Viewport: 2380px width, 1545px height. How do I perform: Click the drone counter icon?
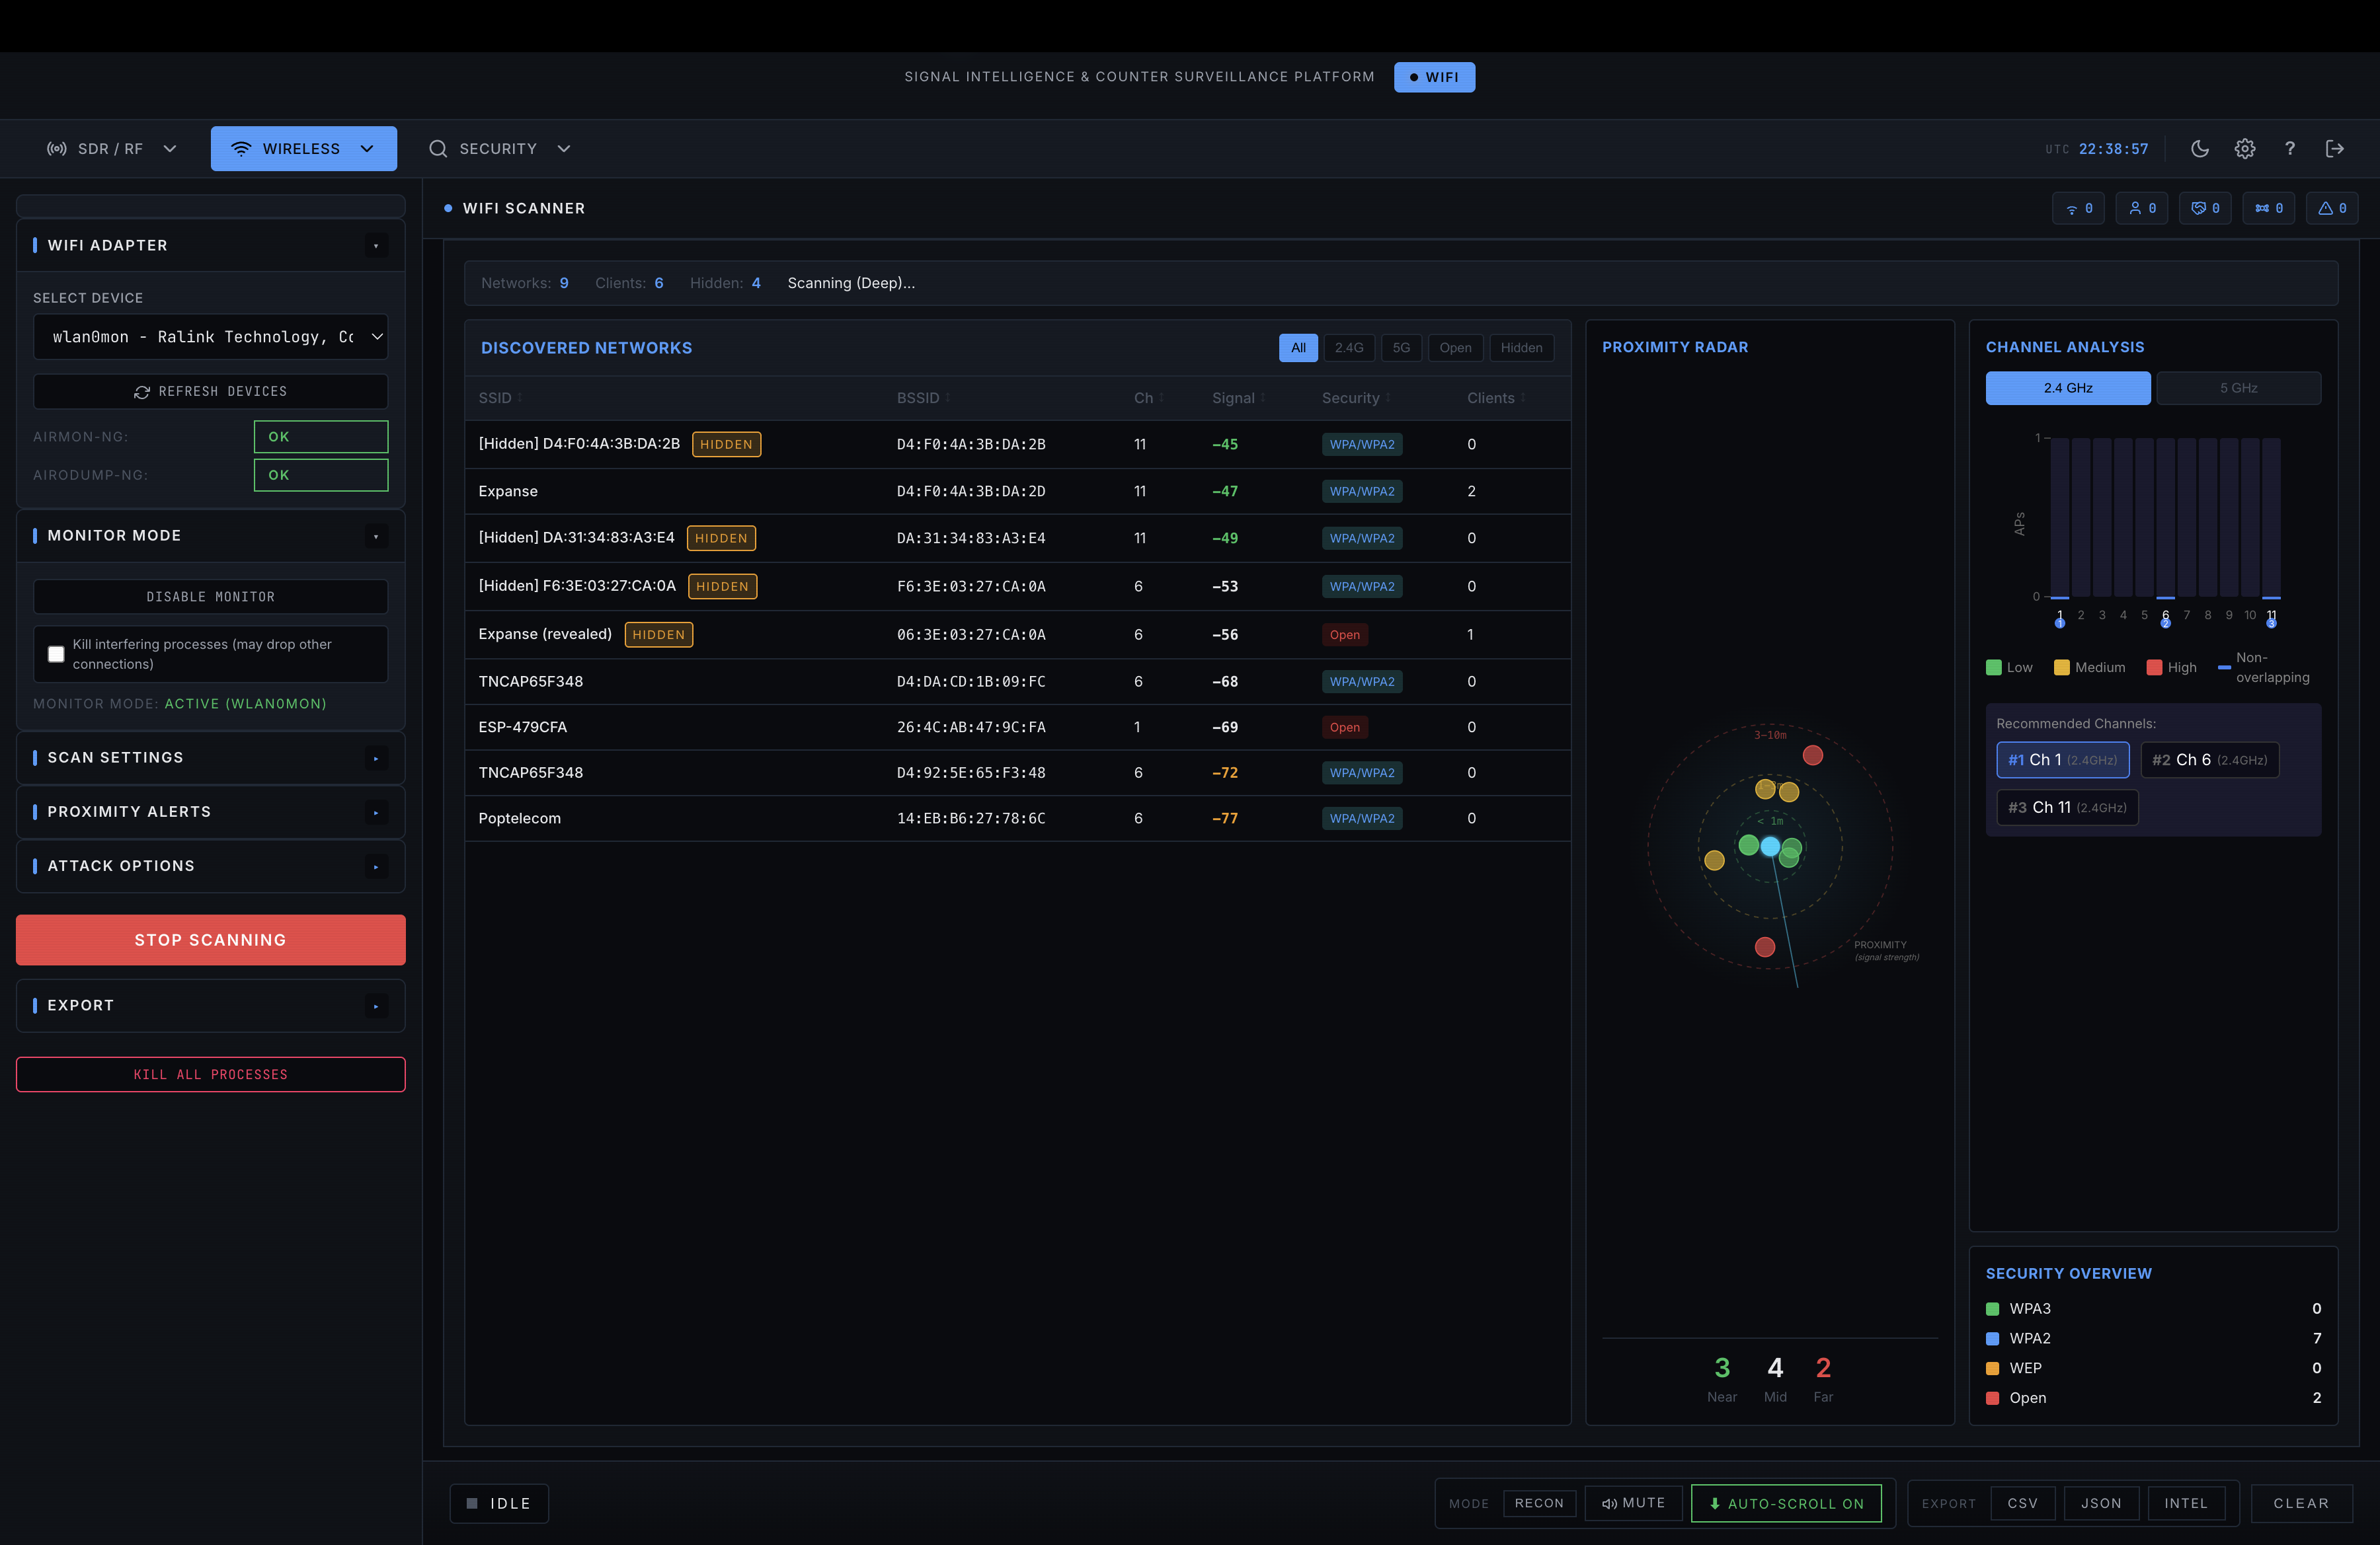point(2268,208)
